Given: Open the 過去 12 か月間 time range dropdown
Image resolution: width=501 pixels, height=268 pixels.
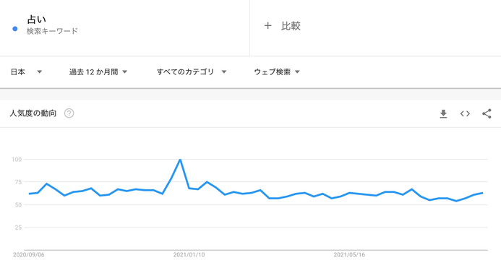Looking at the screenshot, I should tap(98, 72).
